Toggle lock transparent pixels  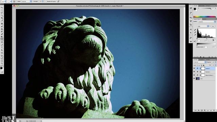click(198, 65)
